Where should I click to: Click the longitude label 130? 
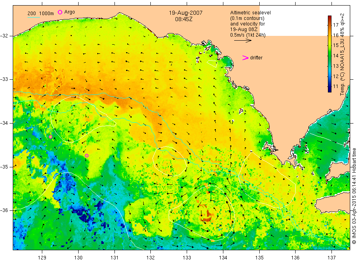[x=78, y=258]
